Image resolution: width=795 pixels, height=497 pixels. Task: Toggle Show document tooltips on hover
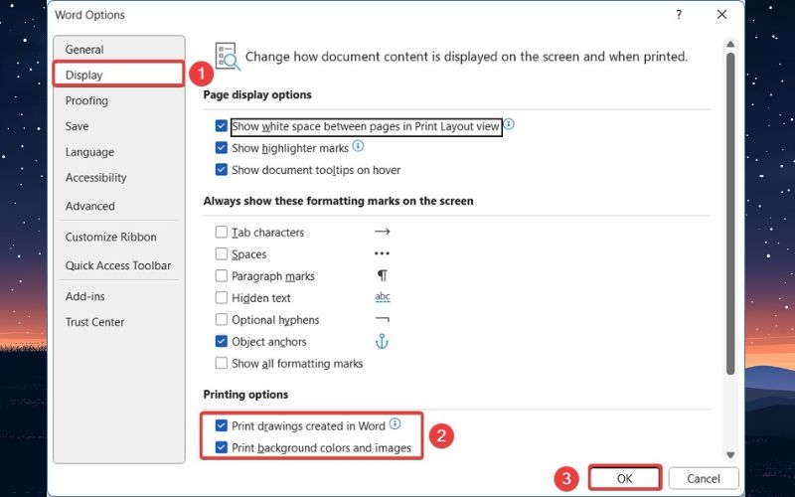click(x=221, y=169)
